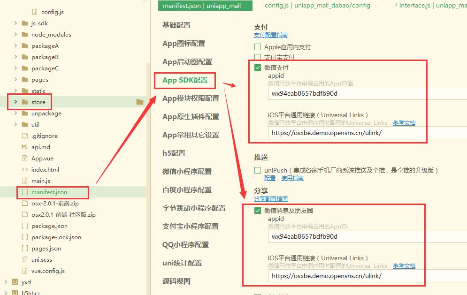
Task: Click the packageC folder icon
Action: (25, 68)
